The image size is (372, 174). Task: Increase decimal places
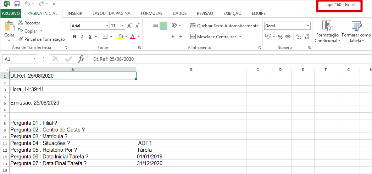[x=299, y=37]
